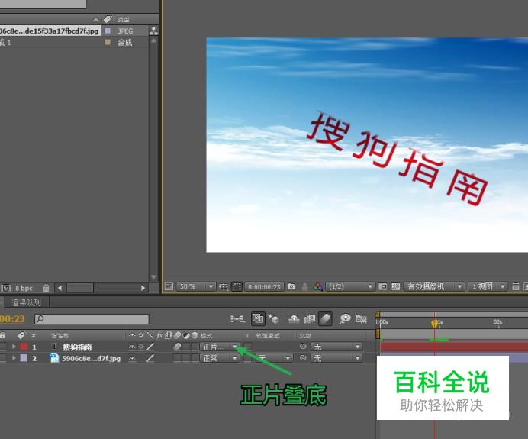The image size is (528, 439).
Task: Open the project flowchart view icon
Action: (x=153, y=31)
